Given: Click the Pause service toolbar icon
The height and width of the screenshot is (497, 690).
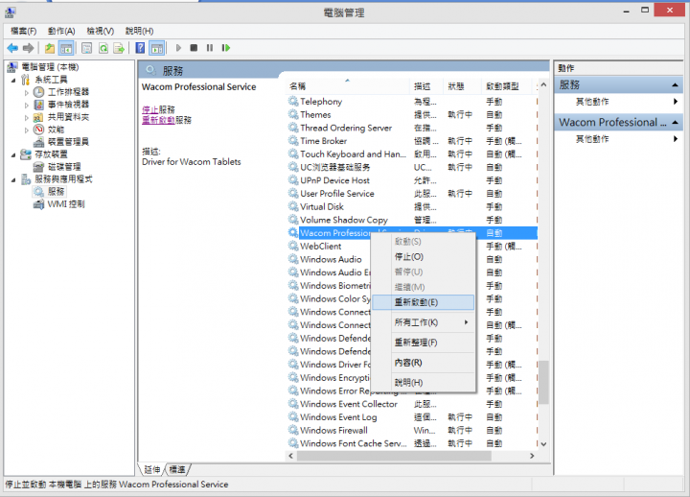Looking at the screenshot, I should 210,48.
